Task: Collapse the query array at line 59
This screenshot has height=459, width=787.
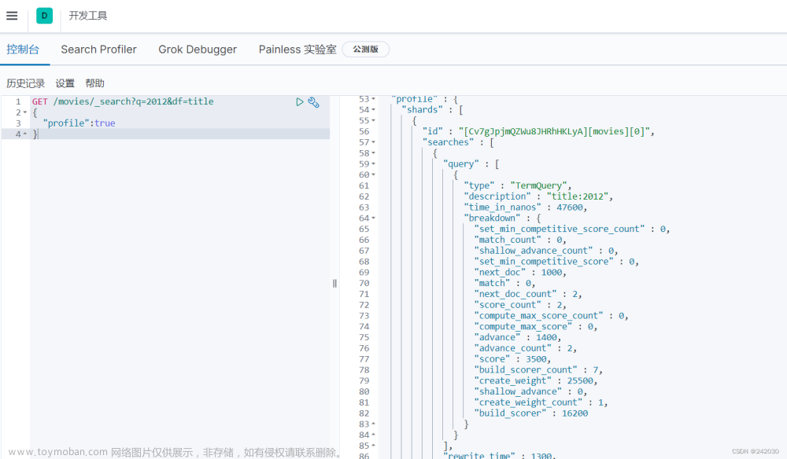Action: (x=373, y=164)
